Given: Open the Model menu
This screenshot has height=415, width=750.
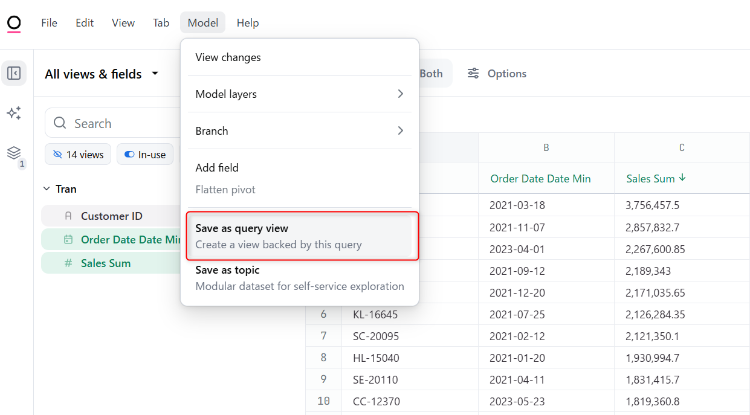Looking at the screenshot, I should 202,22.
